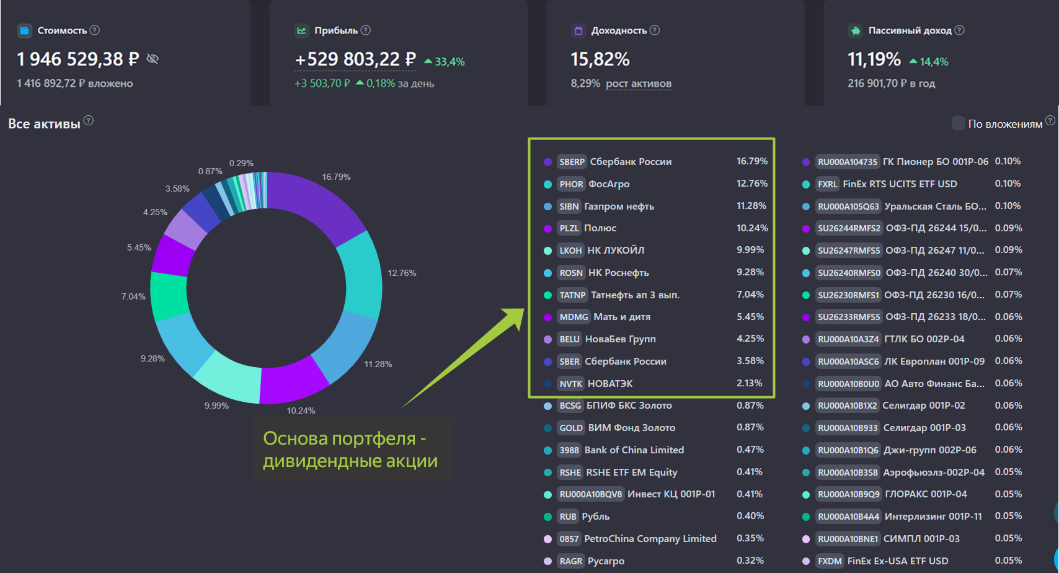Open RSHE ETF EM Equity row
This screenshot has width=1059, height=573.
[x=655, y=473]
